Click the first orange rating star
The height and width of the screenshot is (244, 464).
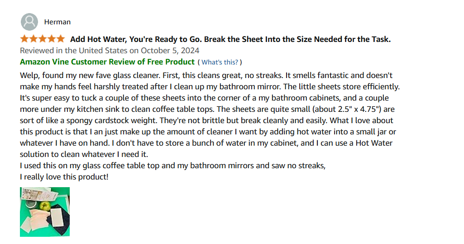point(24,39)
